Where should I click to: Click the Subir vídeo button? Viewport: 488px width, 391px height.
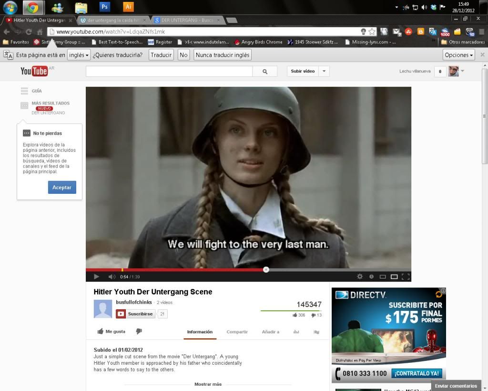pos(303,71)
